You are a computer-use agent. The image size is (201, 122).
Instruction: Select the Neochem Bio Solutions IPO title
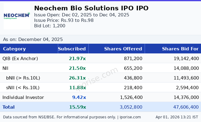[91, 8]
